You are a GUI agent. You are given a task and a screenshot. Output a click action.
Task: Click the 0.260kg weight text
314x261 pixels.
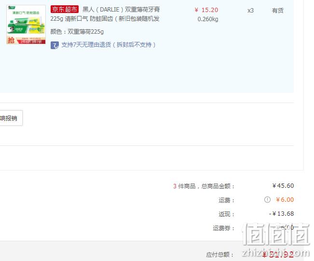208,19
